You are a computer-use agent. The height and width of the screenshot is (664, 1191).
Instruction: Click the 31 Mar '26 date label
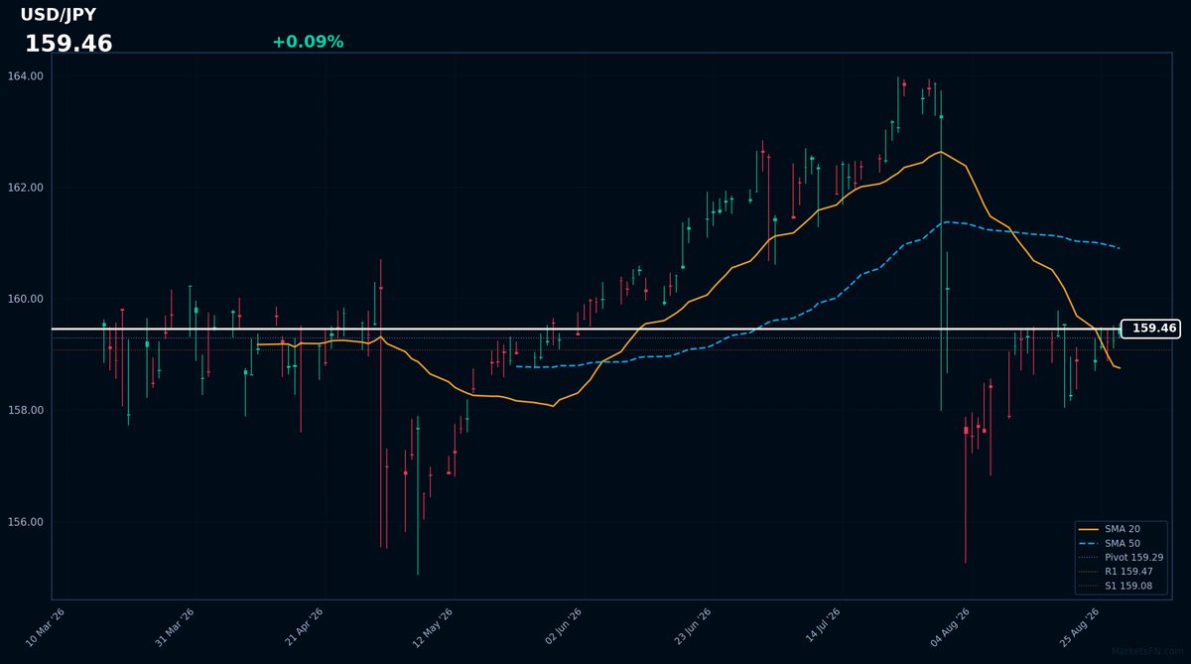[x=175, y=627]
